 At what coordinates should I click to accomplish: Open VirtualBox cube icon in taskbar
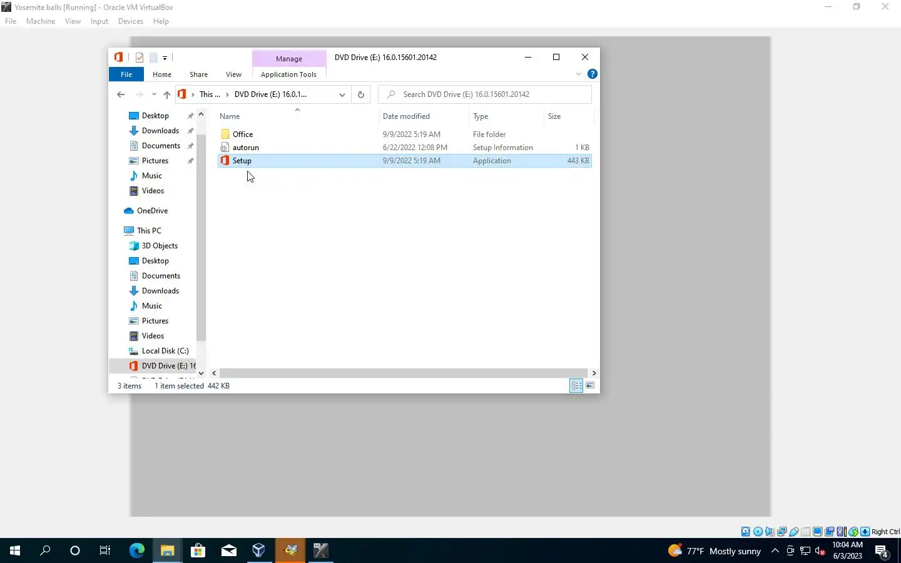pyautogui.click(x=258, y=550)
